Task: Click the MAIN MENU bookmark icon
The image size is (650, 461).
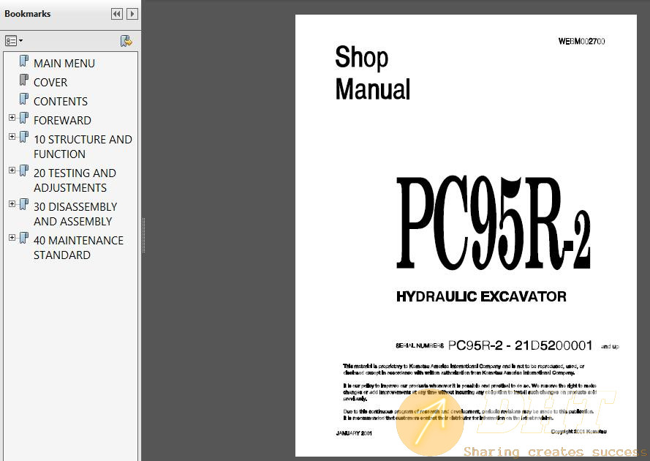Action: 24,61
